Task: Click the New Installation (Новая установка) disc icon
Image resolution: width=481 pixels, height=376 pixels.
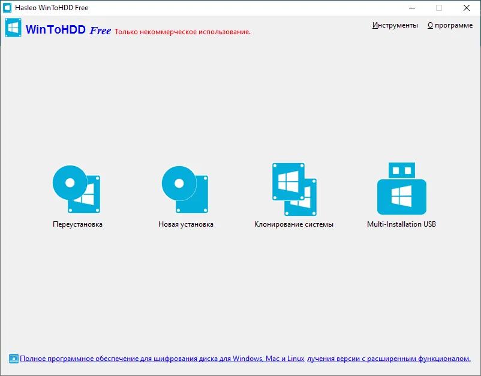Action: point(185,189)
